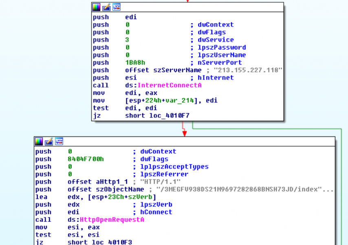Click the "mov edi, eax" instruction
The height and width of the screenshot is (245, 348).
point(125,93)
